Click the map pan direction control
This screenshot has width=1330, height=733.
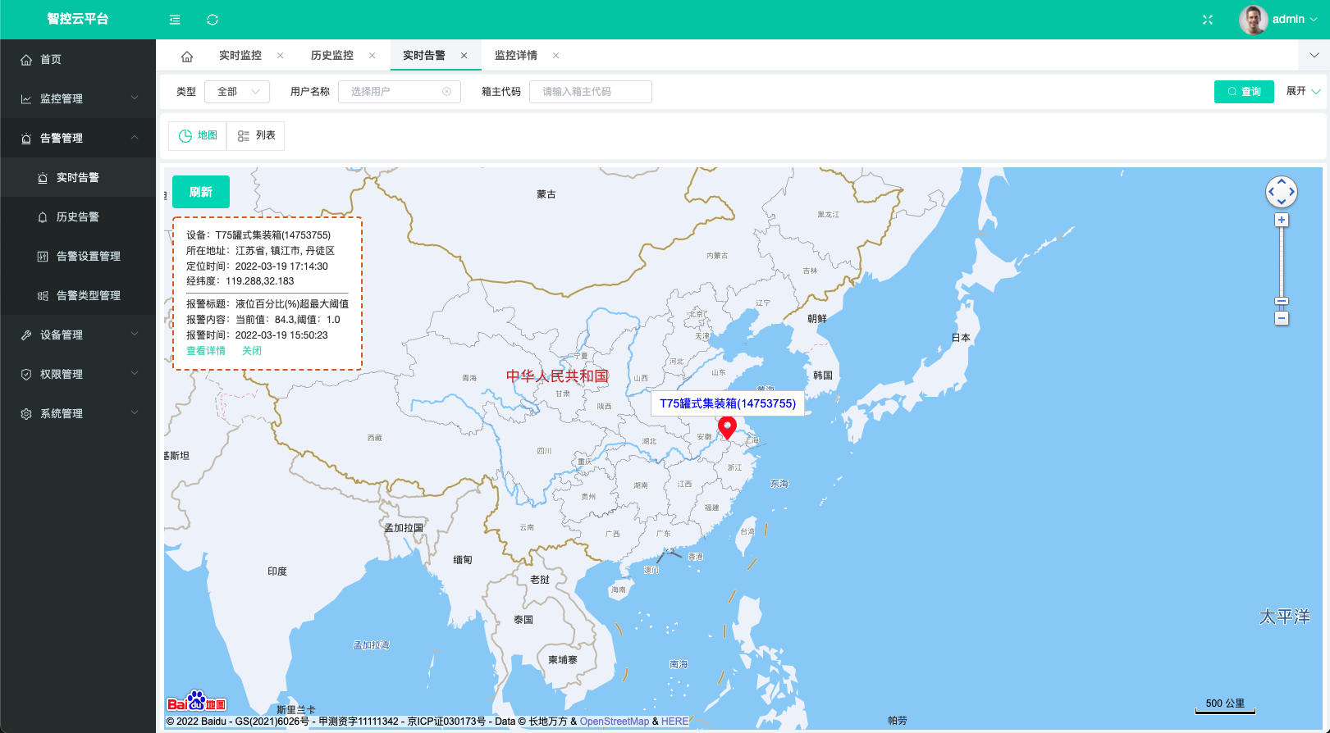tap(1281, 192)
